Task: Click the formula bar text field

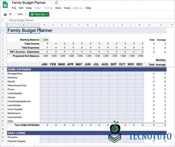Action: click(x=87, y=20)
